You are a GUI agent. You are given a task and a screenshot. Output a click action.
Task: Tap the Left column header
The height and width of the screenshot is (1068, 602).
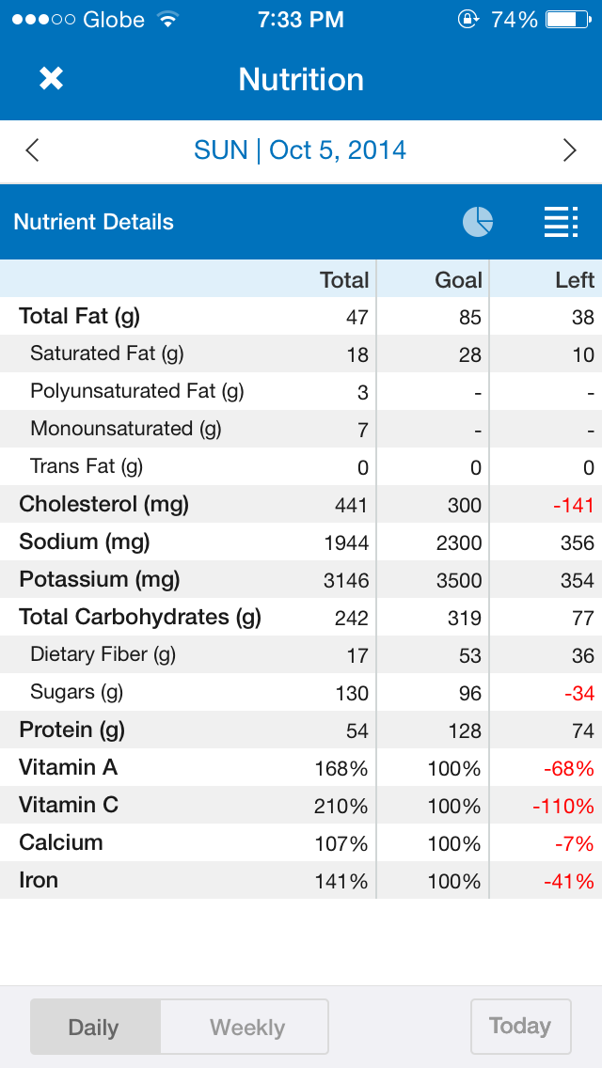coord(575,280)
